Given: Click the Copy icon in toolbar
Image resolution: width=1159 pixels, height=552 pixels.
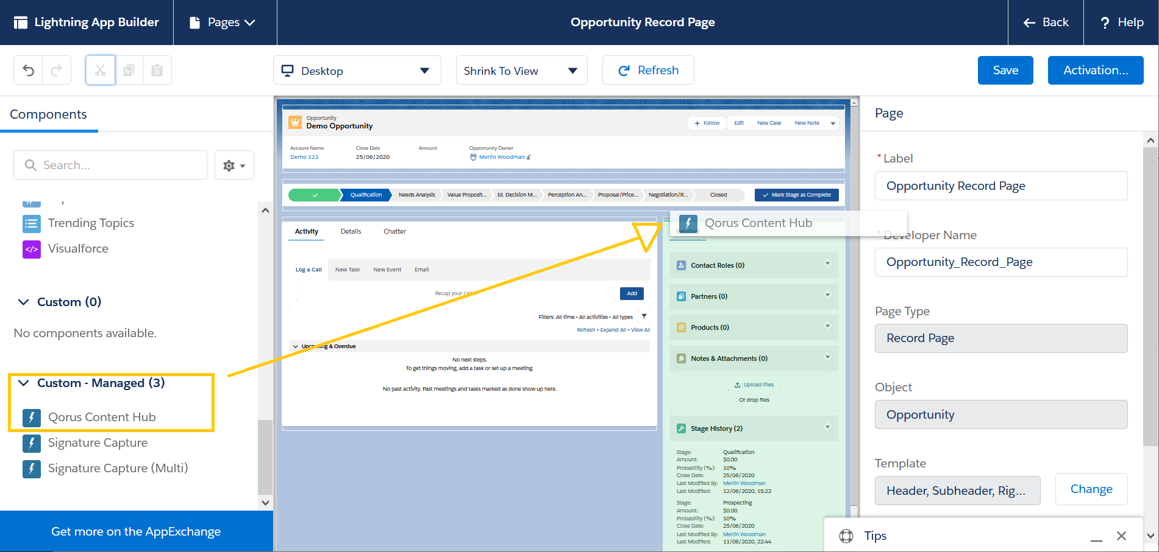Looking at the screenshot, I should 129,71.
